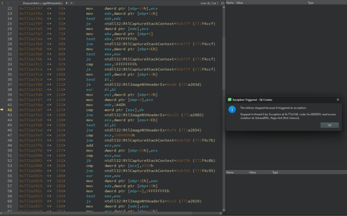The image size is (347, 216).
Task: Open the Disassembler document selector dropdown
Action: [45, 3]
